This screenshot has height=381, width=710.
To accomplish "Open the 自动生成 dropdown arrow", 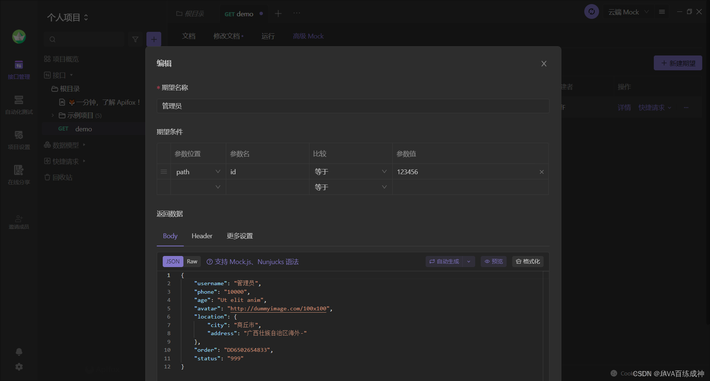I will point(469,262).
